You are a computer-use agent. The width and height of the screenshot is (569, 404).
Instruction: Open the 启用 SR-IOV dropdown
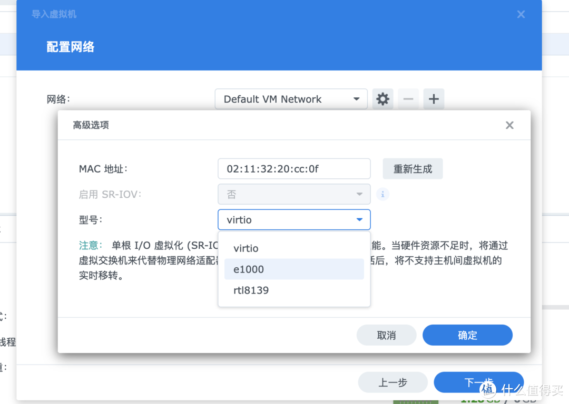[x=293, y=194]
